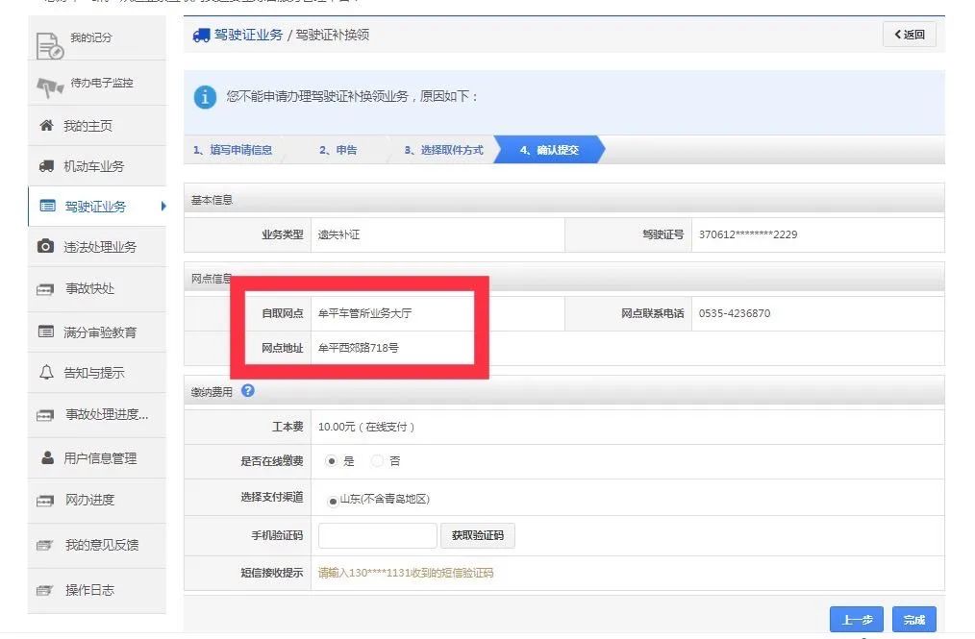Choose 山东(不含青岛地区) payment channel

click(333, 500)
